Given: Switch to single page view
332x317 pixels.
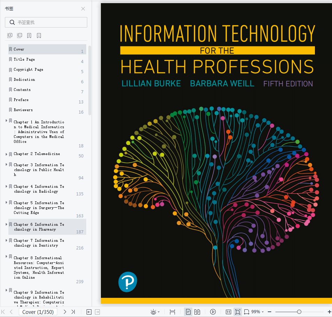Looking at the screenshot, I should (x=188, y=312).
